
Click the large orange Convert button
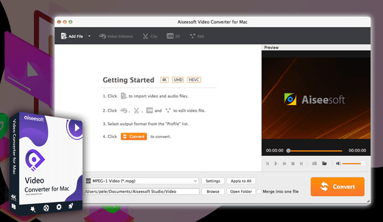[337, 187]
